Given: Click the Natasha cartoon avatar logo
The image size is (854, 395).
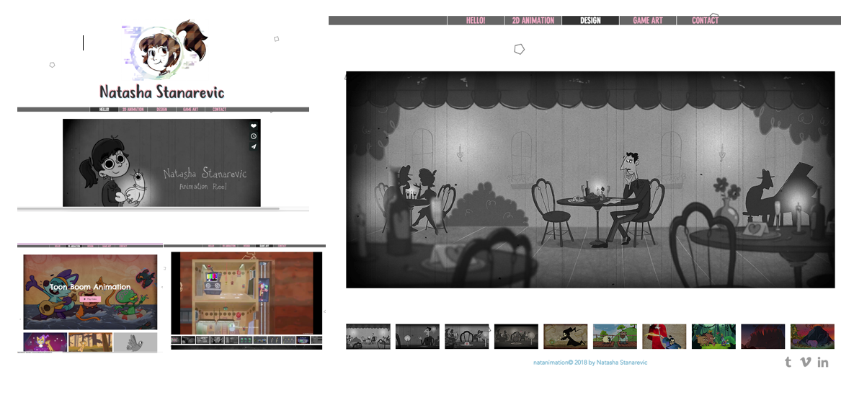Looking at the screenshot, I should [x=165, y=50].
